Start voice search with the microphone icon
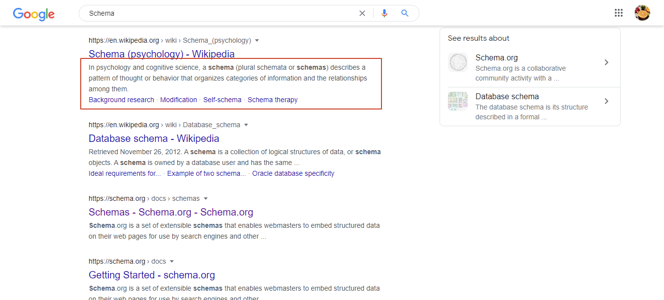Viewport: 664px width, 300px height. coord(384,13)
